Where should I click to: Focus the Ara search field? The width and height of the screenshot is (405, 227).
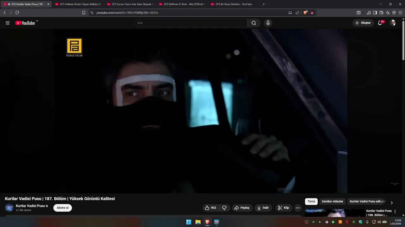pyautogui.click(x=190, y=23)
